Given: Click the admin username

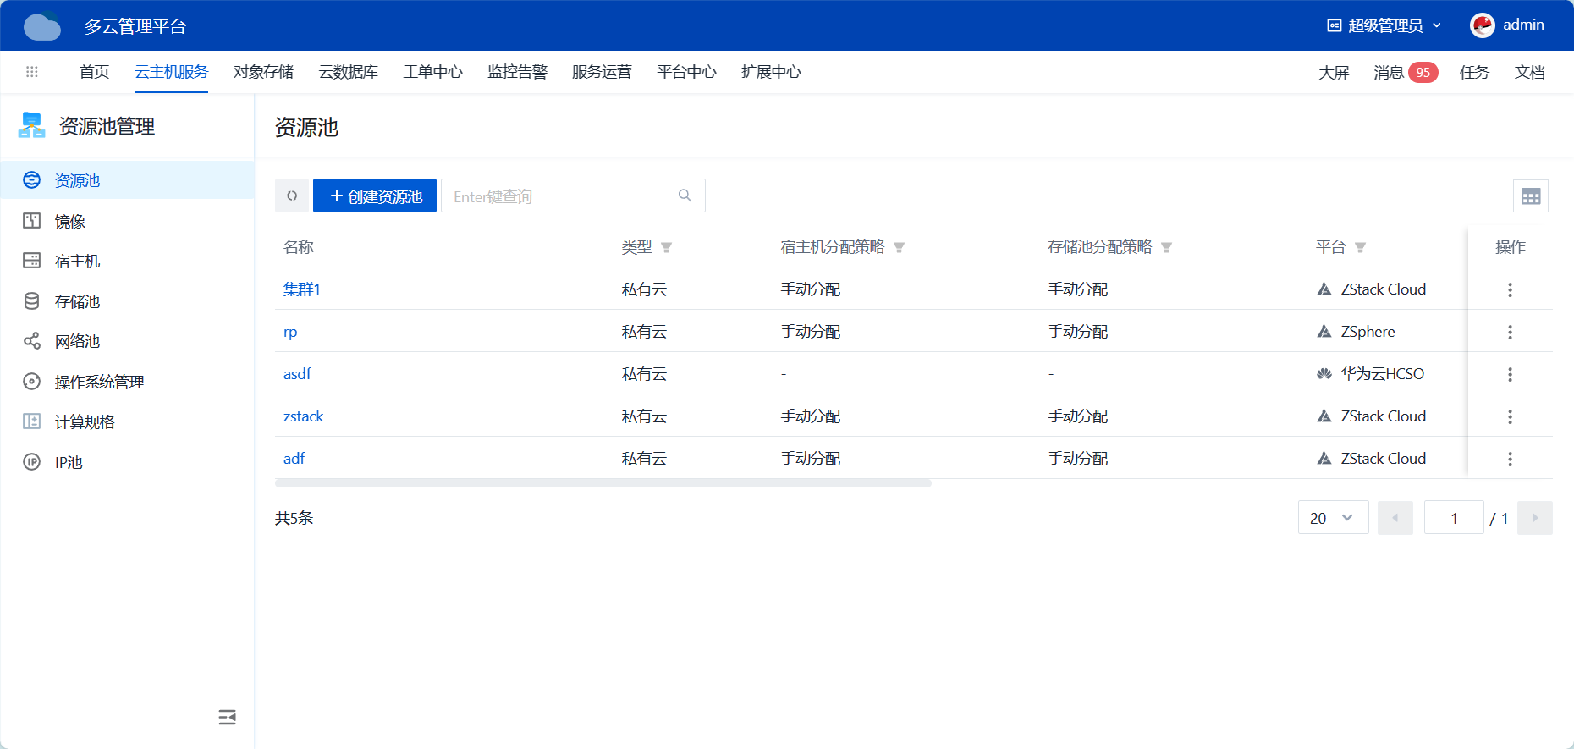Looking at the screenshot, I should [x=1523, y=25].
